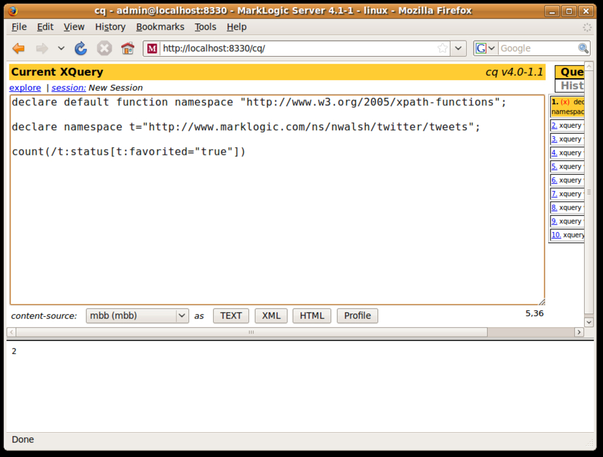The image size is (603, 457).
Task: Click the vertical scrollbar up arrow
Action: pyautogui.click(x=589, y=66)
